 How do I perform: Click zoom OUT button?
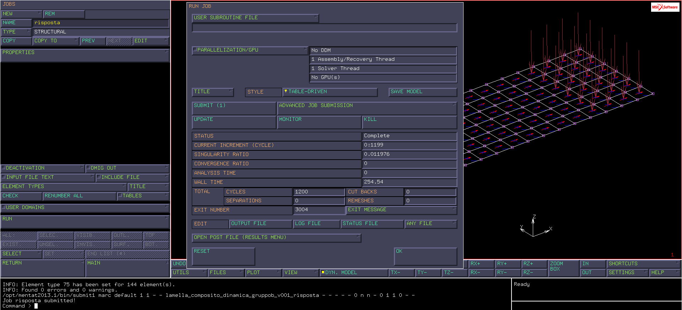(593, 273)
